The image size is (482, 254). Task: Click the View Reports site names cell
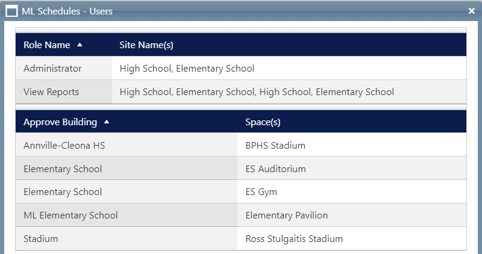pos(289,92)
